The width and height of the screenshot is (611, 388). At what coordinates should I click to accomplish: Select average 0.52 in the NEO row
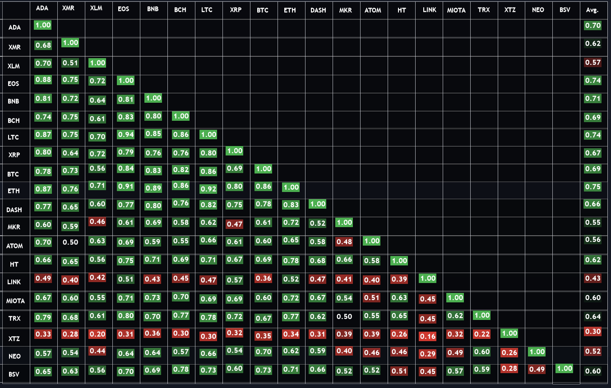click(592, 351)
